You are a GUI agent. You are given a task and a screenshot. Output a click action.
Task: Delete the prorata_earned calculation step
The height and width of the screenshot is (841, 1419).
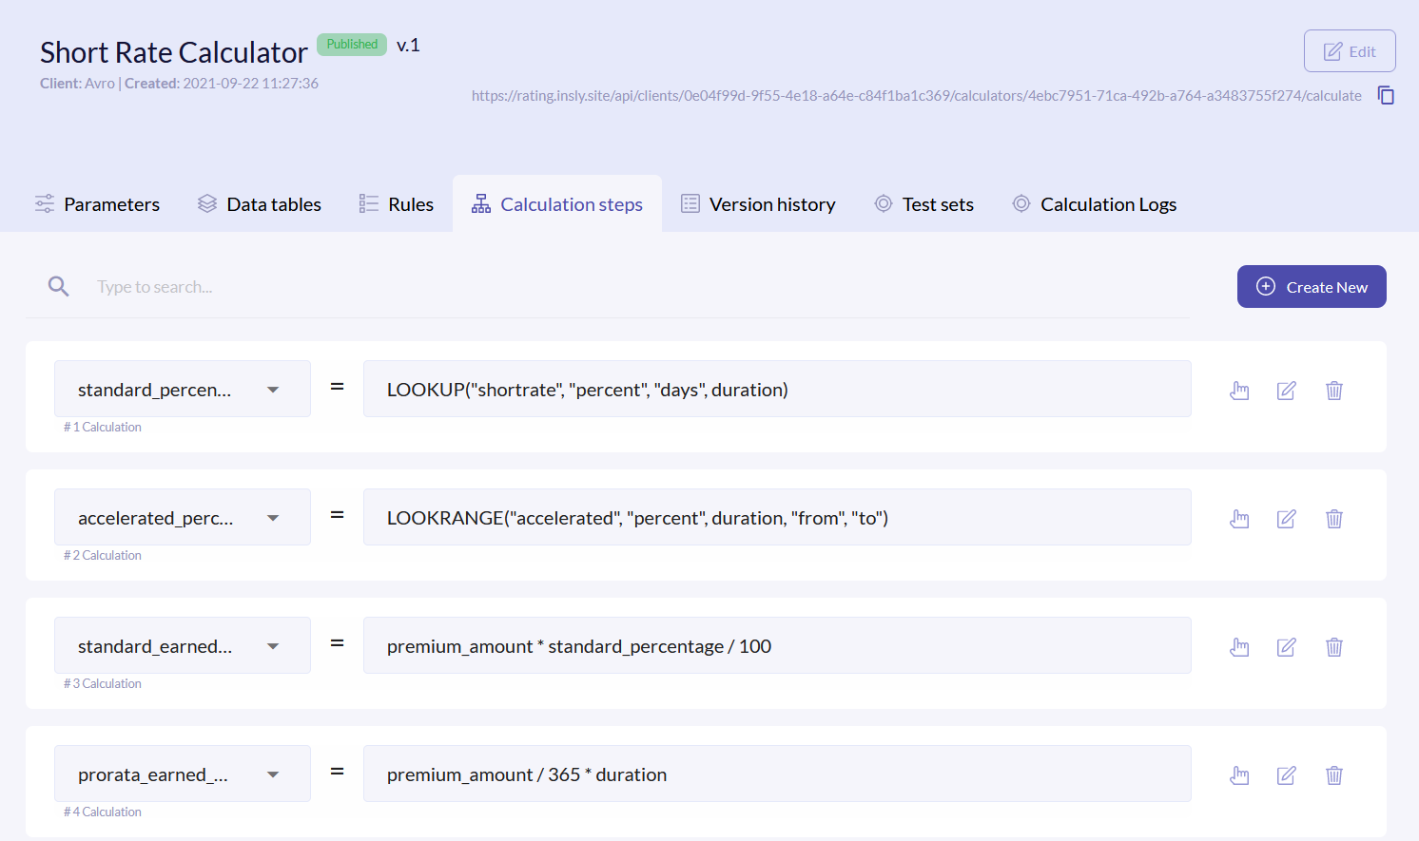point(1333,775)
